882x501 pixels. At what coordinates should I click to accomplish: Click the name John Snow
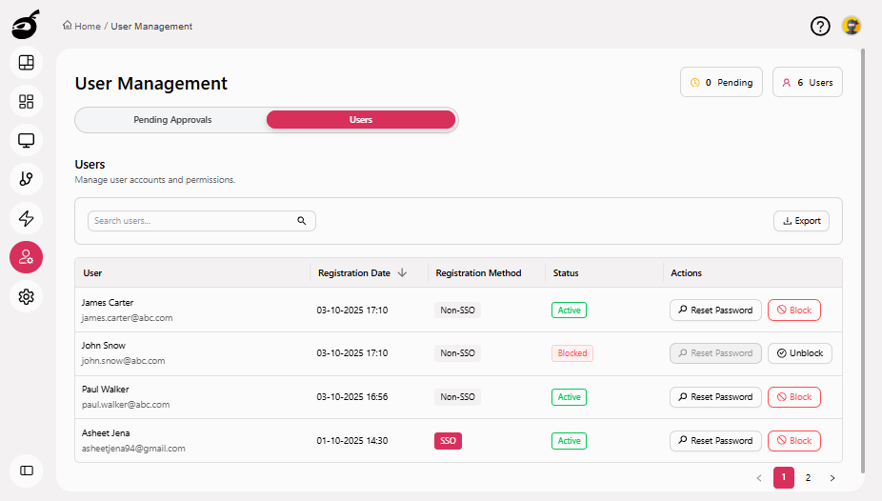tap(104, 345)
